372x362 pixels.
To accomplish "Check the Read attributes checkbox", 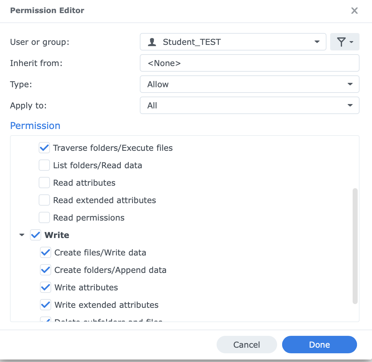I will click(x=44, y=183).
